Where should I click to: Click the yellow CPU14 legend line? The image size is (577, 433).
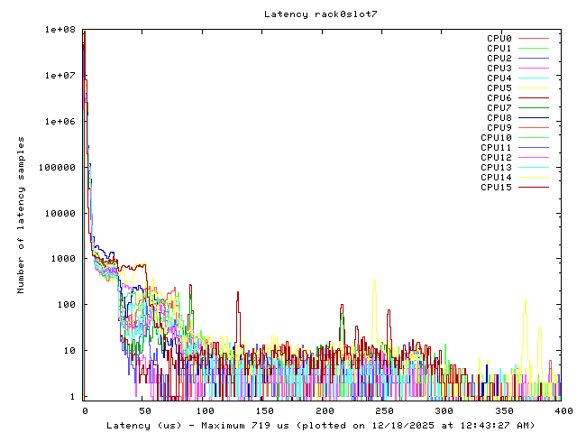pyautogui.click(x=534, y=178)
